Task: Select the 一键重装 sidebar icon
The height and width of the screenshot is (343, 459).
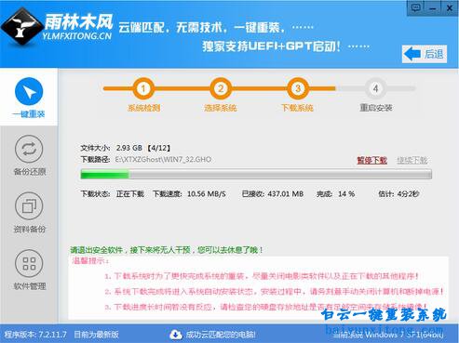Action: 29,91
